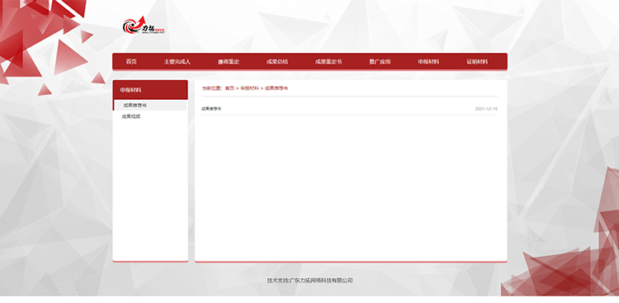Select the 成果总结 navigation item

(277, 62)
